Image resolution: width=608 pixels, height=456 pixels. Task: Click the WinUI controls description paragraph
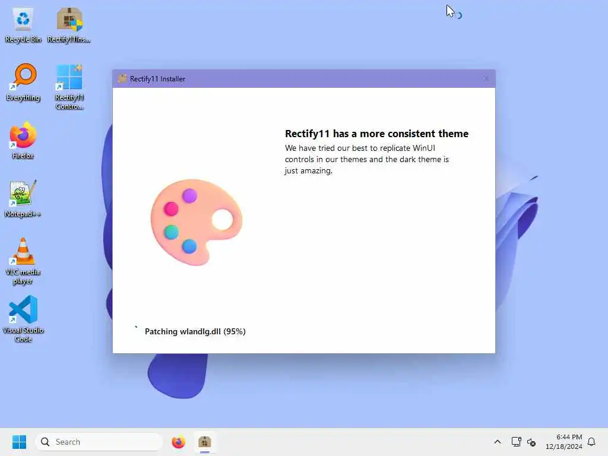tap(367, 159)
